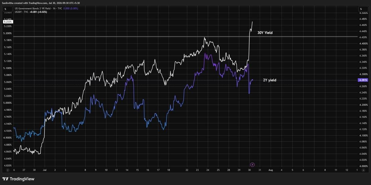Viewport: 371px width, 185px height.
Task: Click the 4.281% purple price label
Action: click(362, 80)
